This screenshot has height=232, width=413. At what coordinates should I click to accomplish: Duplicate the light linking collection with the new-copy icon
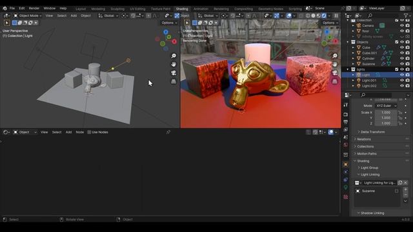[x=400, y=183]
